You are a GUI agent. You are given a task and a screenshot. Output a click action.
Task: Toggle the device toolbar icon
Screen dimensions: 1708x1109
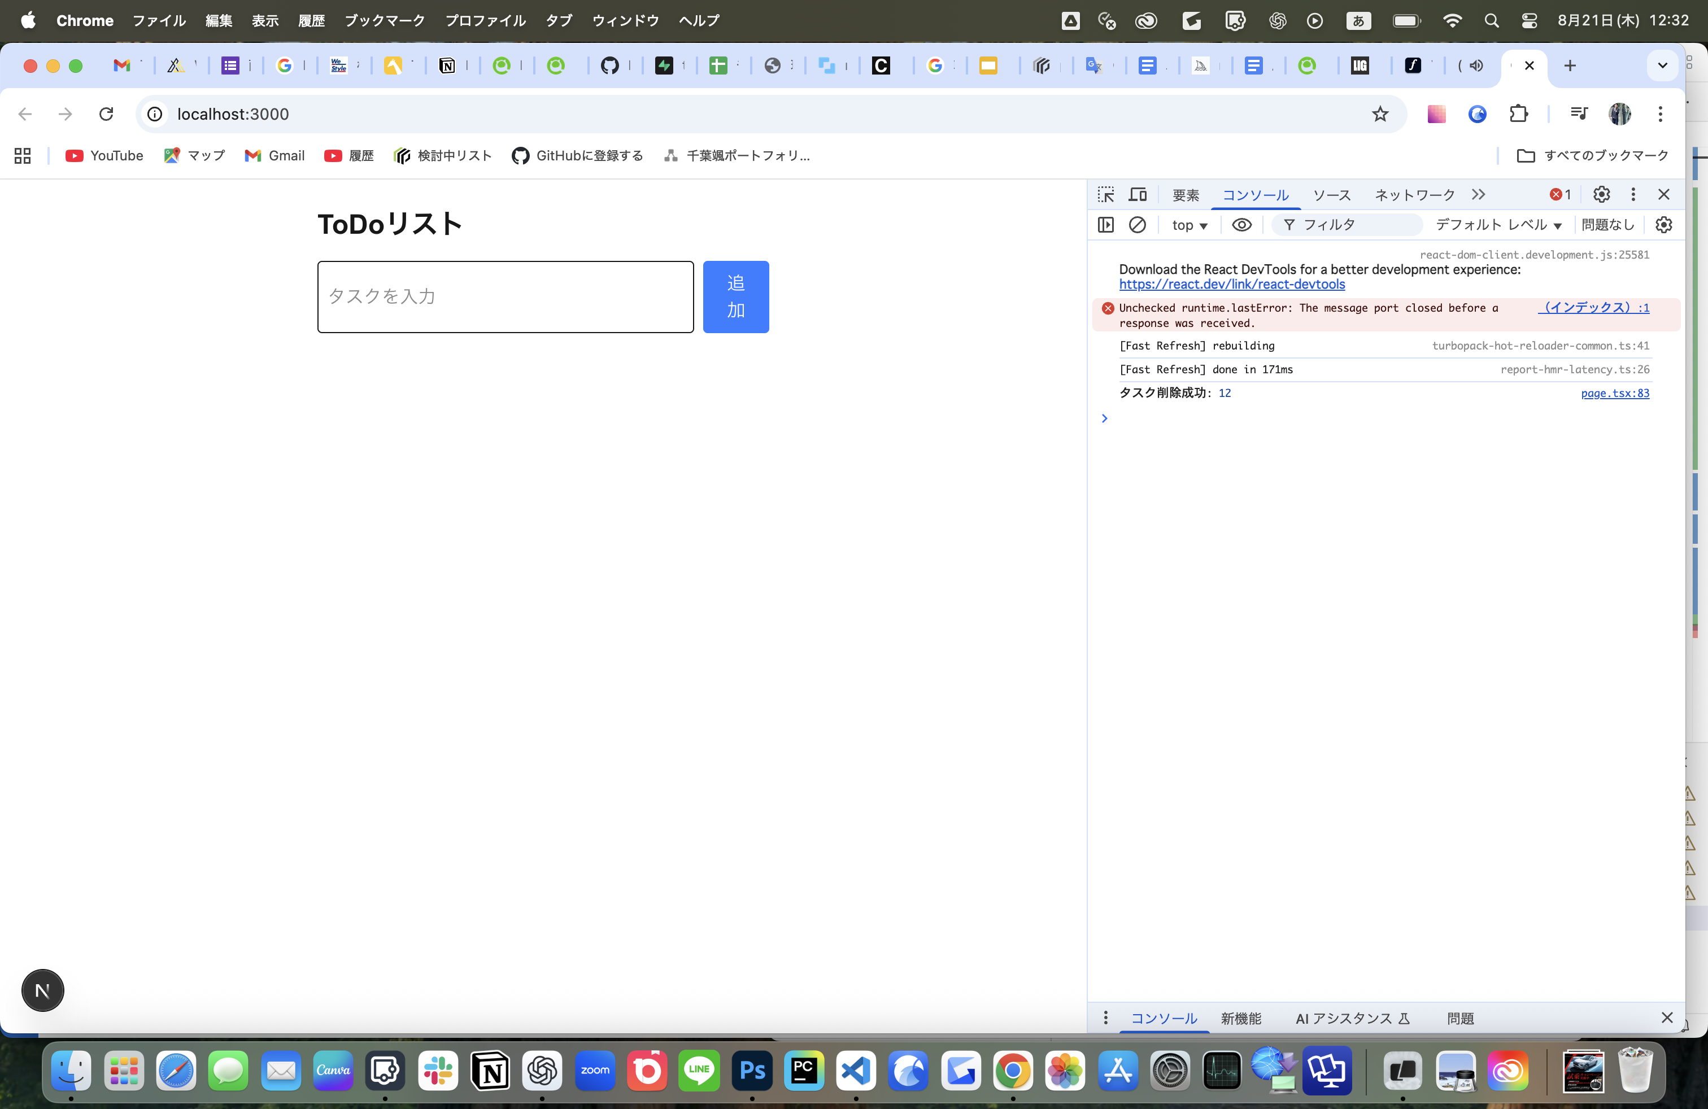pyautogui.click(x=1138, y=194)
